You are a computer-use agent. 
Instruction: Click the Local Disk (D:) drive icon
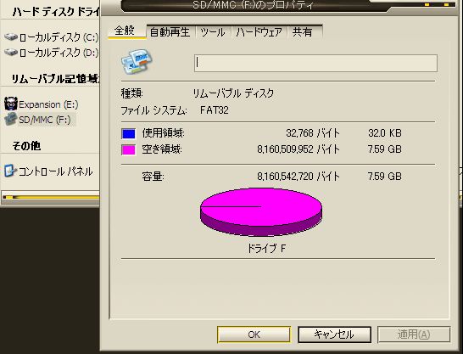[11, 53]
